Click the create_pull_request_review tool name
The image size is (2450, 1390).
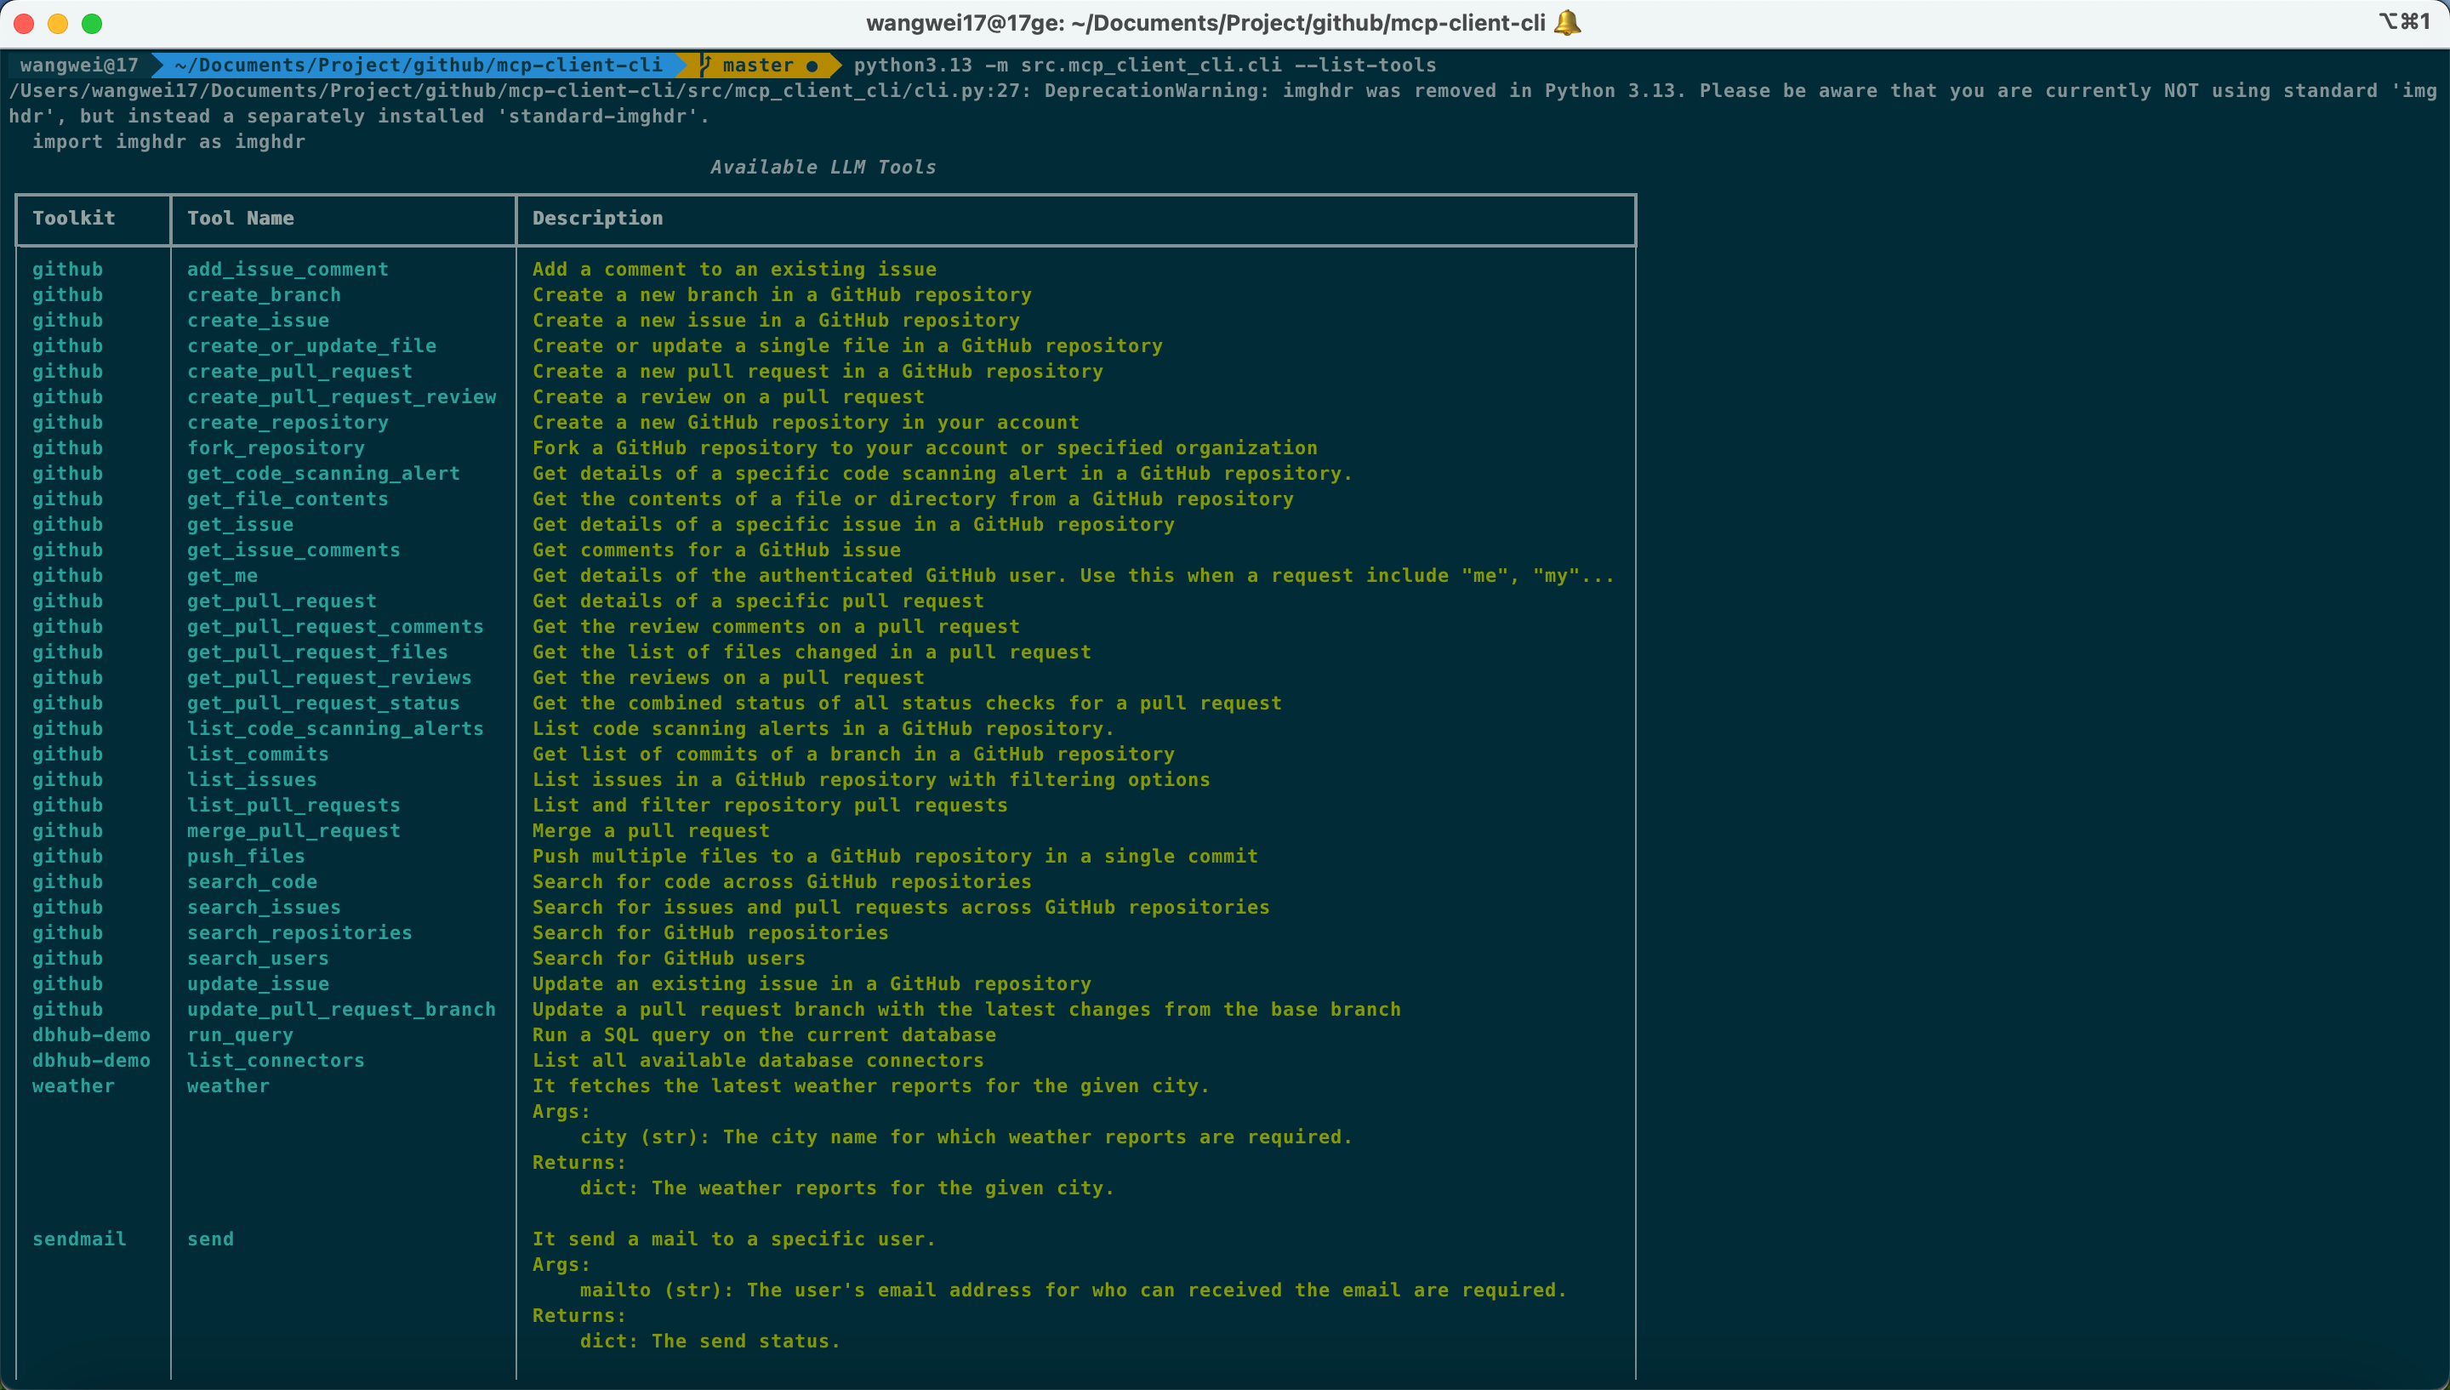(342, 397)
